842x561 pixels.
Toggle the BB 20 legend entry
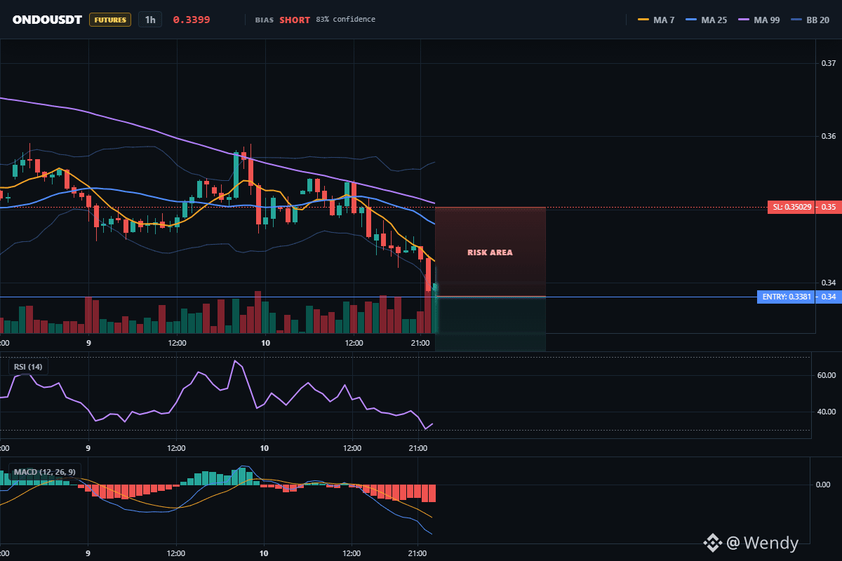pyautogui.click(x=810, y=20)
